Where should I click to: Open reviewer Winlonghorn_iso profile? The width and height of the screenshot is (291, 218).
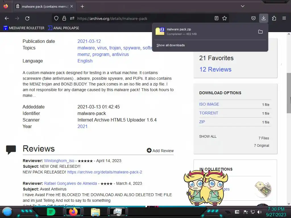coord(59,161)
